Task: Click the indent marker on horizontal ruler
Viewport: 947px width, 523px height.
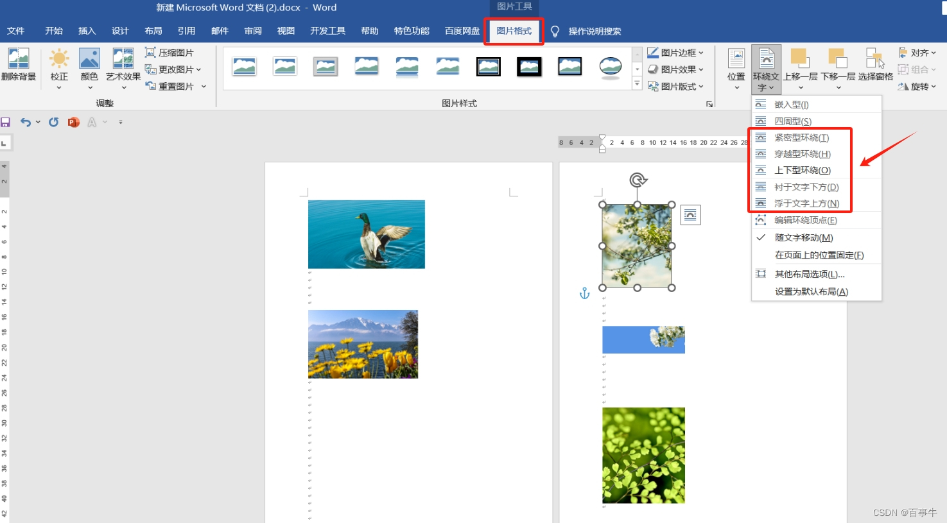Action: click(x=602, y=142)
